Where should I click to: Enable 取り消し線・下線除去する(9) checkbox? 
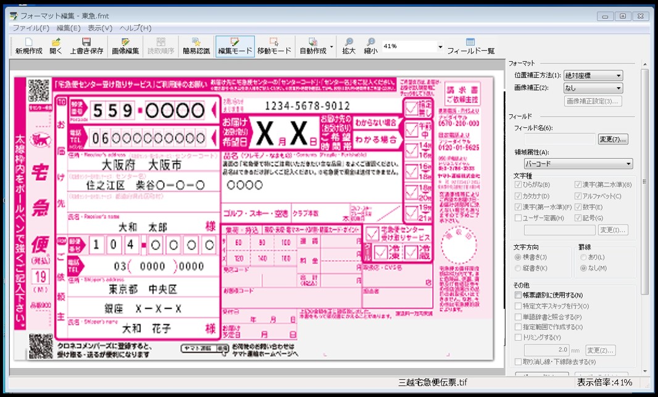[x=518, y=362]
